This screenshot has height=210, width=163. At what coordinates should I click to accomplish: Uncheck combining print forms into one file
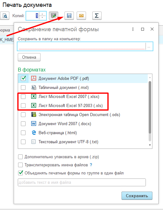(20, 173)
